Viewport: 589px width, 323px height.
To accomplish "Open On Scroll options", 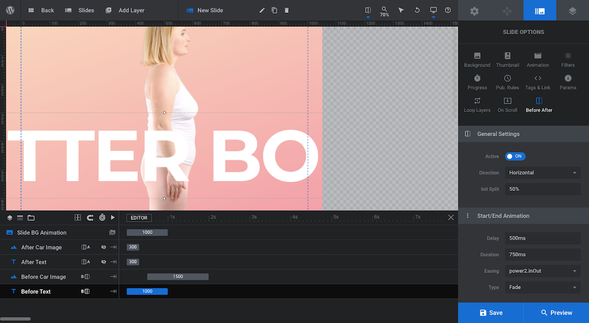I will point(508,105).
